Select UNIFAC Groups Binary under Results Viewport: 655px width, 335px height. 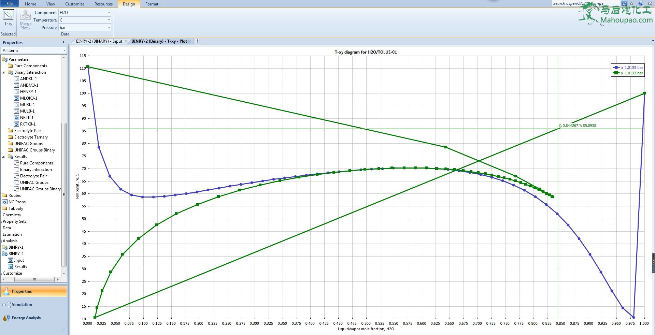40,189
